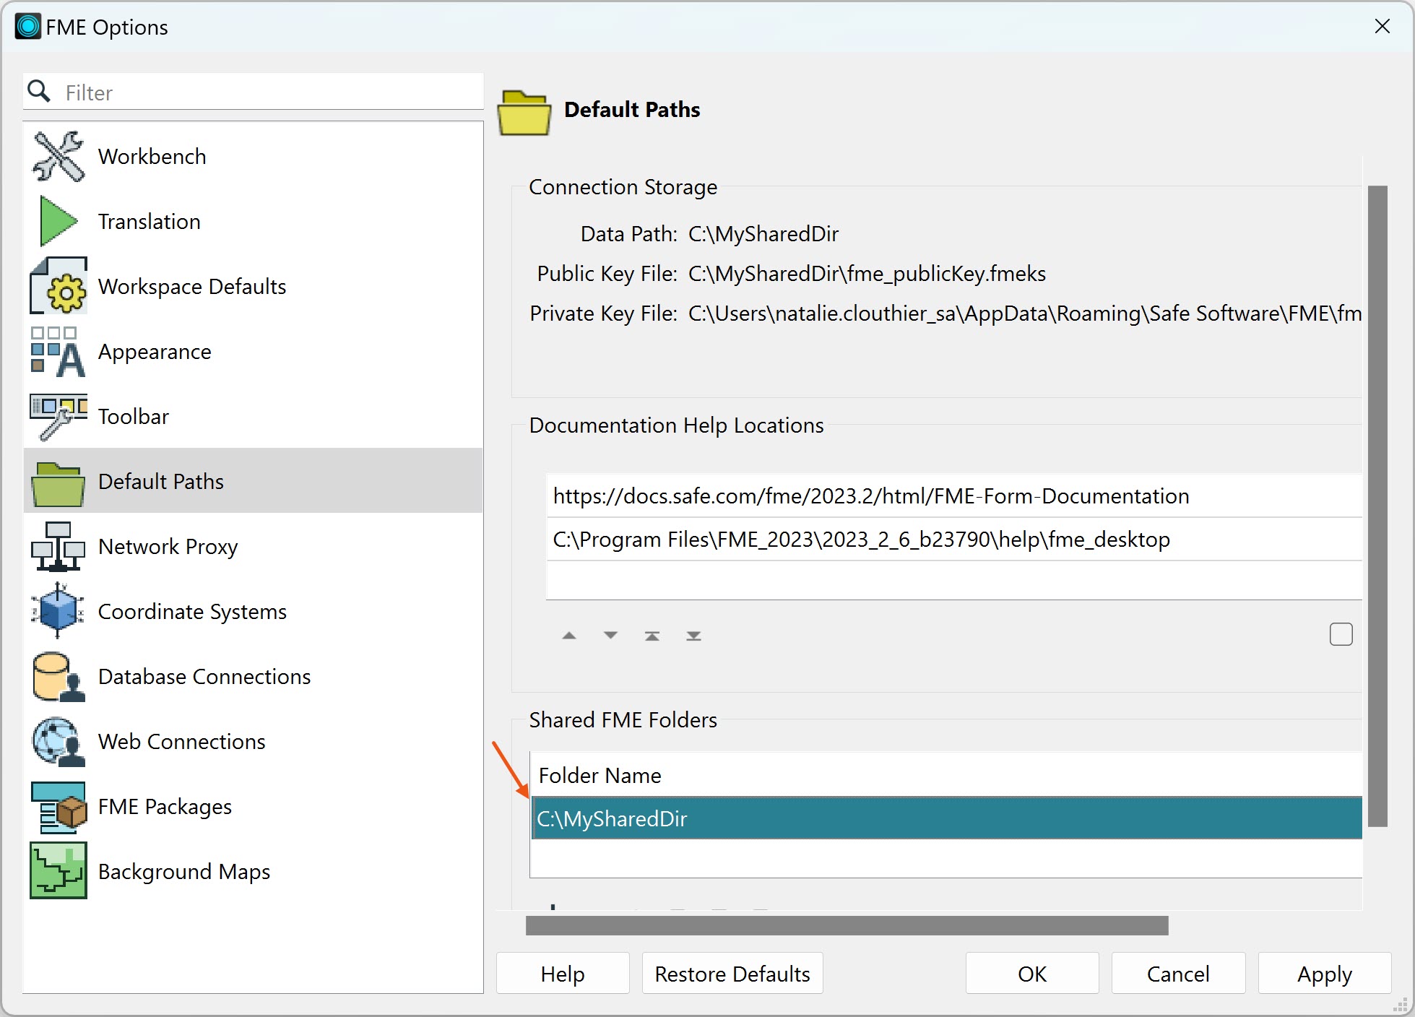Click the Default Paths folder icon in sidebar
The image size is (1415, 1017).
coord(59,483)
